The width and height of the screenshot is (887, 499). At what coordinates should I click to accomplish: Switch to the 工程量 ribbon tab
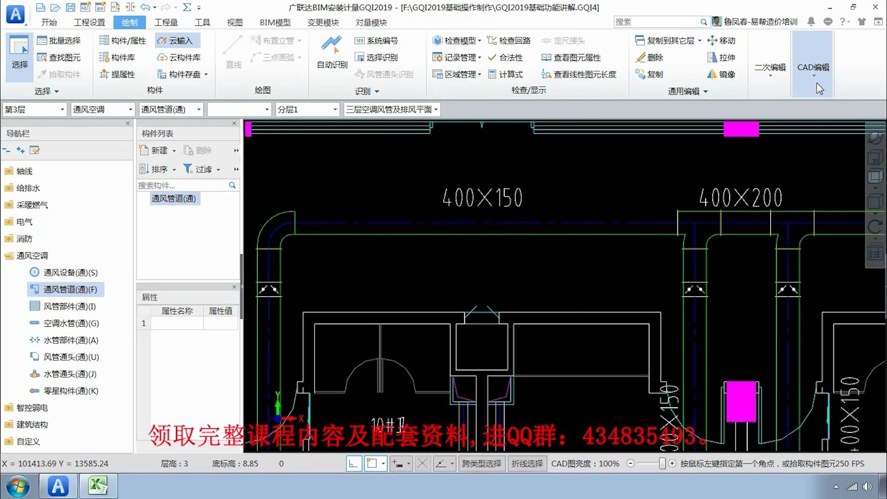[166, 22]
